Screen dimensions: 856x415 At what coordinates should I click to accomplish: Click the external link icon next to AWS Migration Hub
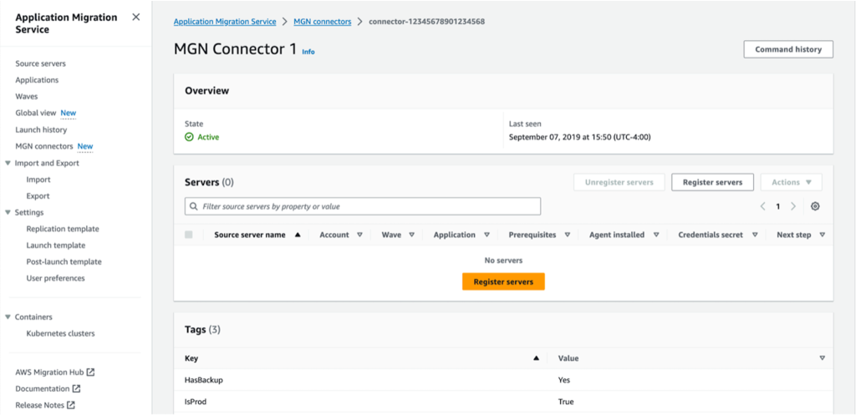coord(90,372)
